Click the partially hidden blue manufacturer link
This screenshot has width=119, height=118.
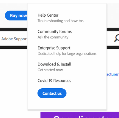click(x=112, y=74)
